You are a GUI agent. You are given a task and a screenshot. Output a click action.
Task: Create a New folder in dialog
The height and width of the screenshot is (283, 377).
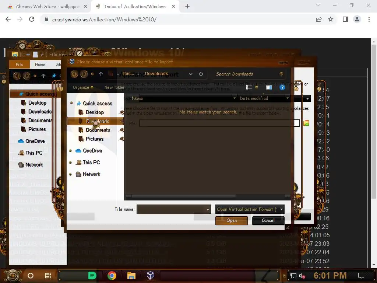pyautogui.click(x=114, y=87)
